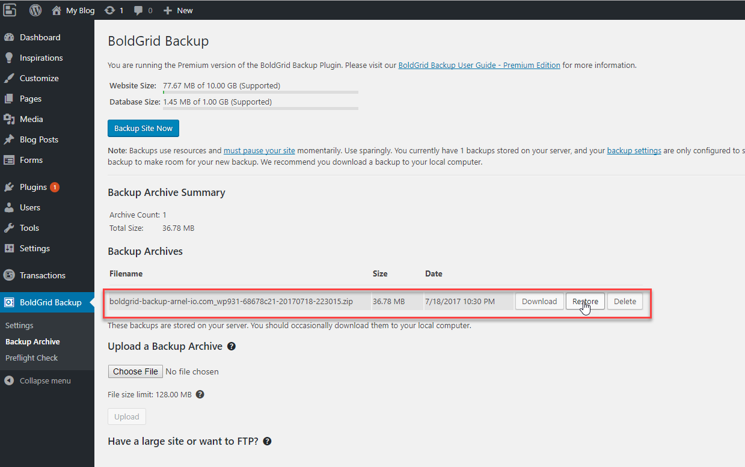Go to Blog Posts menu
Image resolution: width=745 pixels, height=467 pixels.
(47, 139)
